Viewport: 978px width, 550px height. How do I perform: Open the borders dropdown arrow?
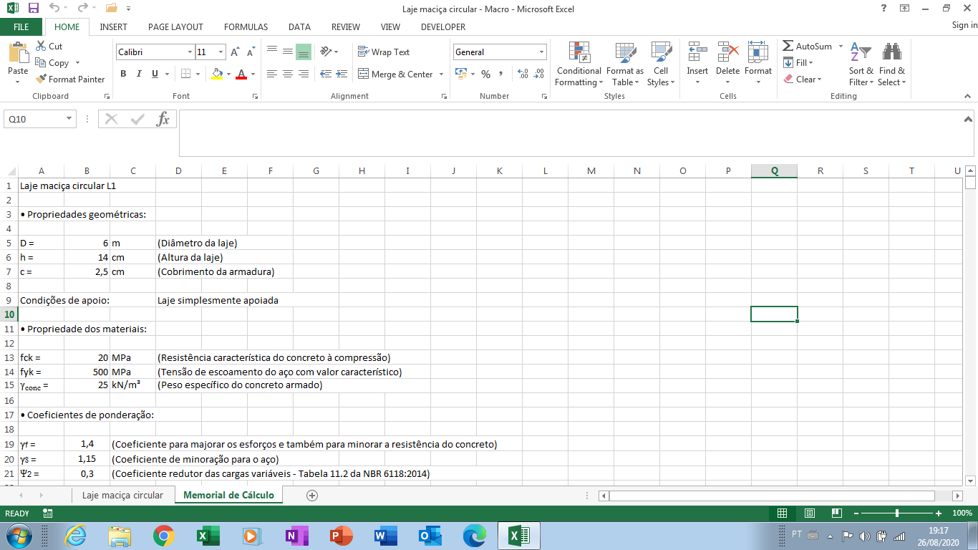198,74
